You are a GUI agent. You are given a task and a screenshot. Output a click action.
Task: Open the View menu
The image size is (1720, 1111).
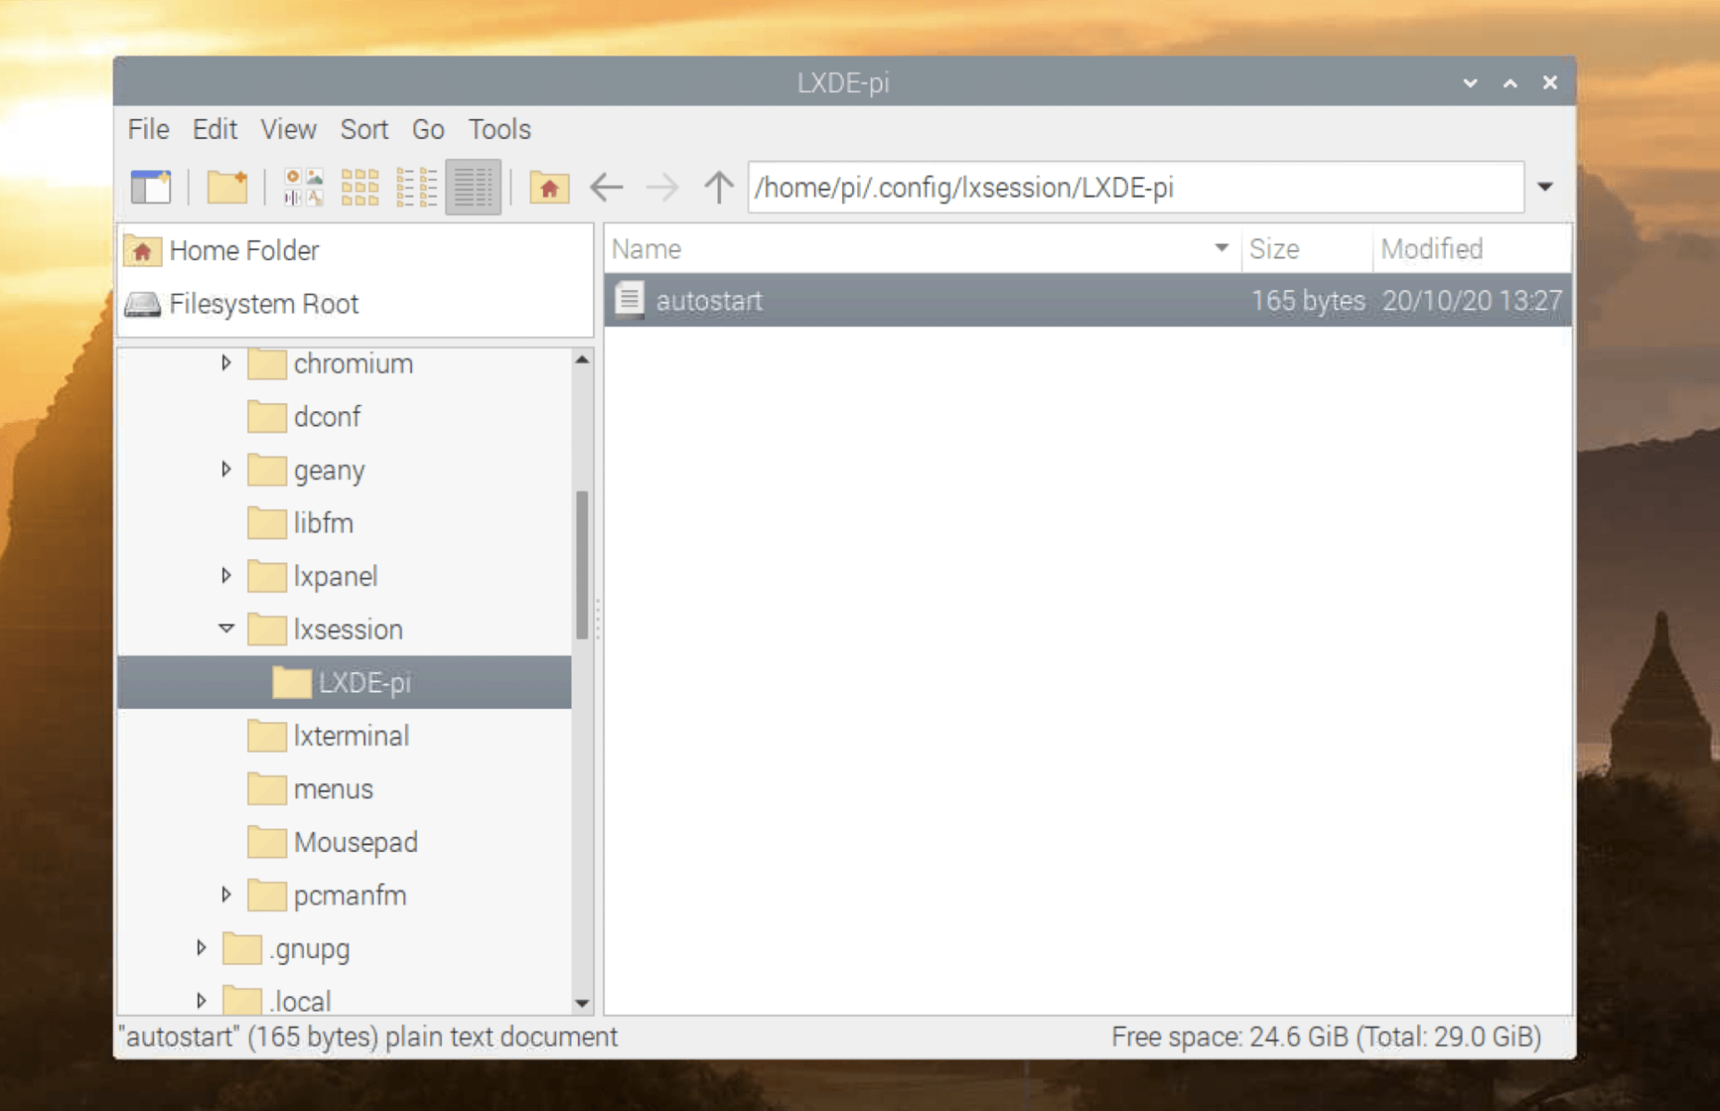click(288, 130)
